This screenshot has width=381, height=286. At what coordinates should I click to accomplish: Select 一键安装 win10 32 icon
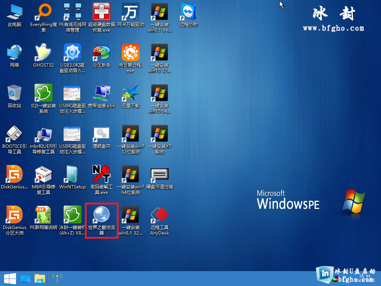(159, 58)
